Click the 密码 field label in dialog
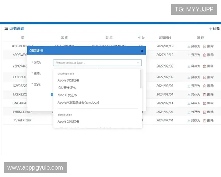The image size is (221, 177). pyautogui.click(x=36, y=84)
